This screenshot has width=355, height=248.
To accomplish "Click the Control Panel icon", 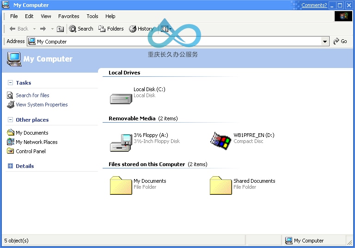I will [11, 151].
